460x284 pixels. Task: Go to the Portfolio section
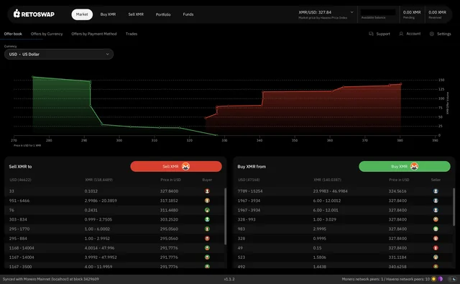point(163,14)
